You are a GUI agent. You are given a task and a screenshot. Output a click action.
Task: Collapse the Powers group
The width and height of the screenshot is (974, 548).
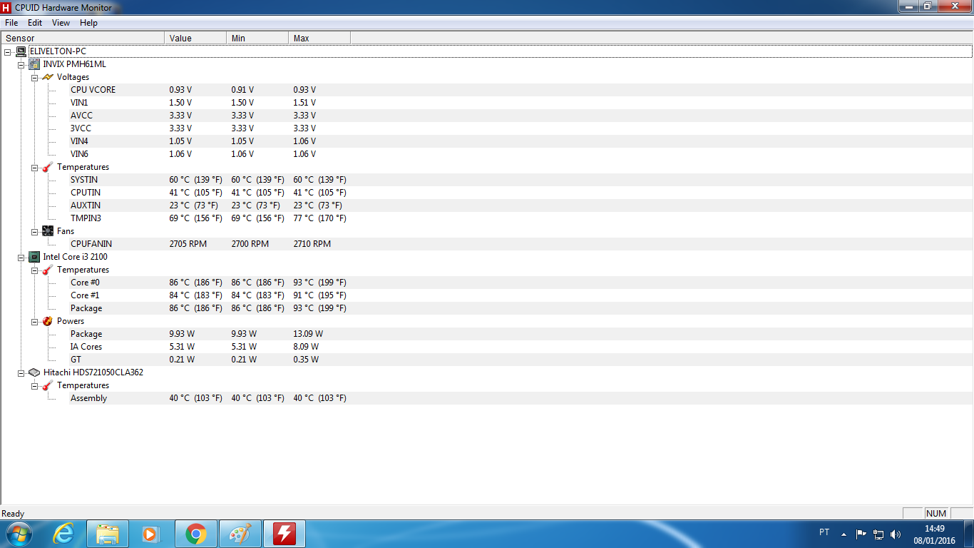tap(34, 321)
